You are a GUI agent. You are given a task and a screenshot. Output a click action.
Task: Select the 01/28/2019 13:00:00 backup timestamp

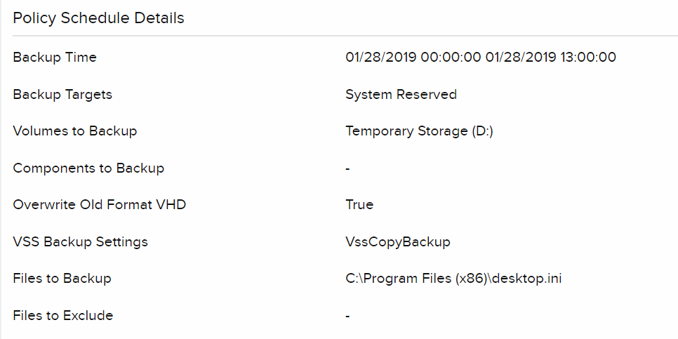550,58
